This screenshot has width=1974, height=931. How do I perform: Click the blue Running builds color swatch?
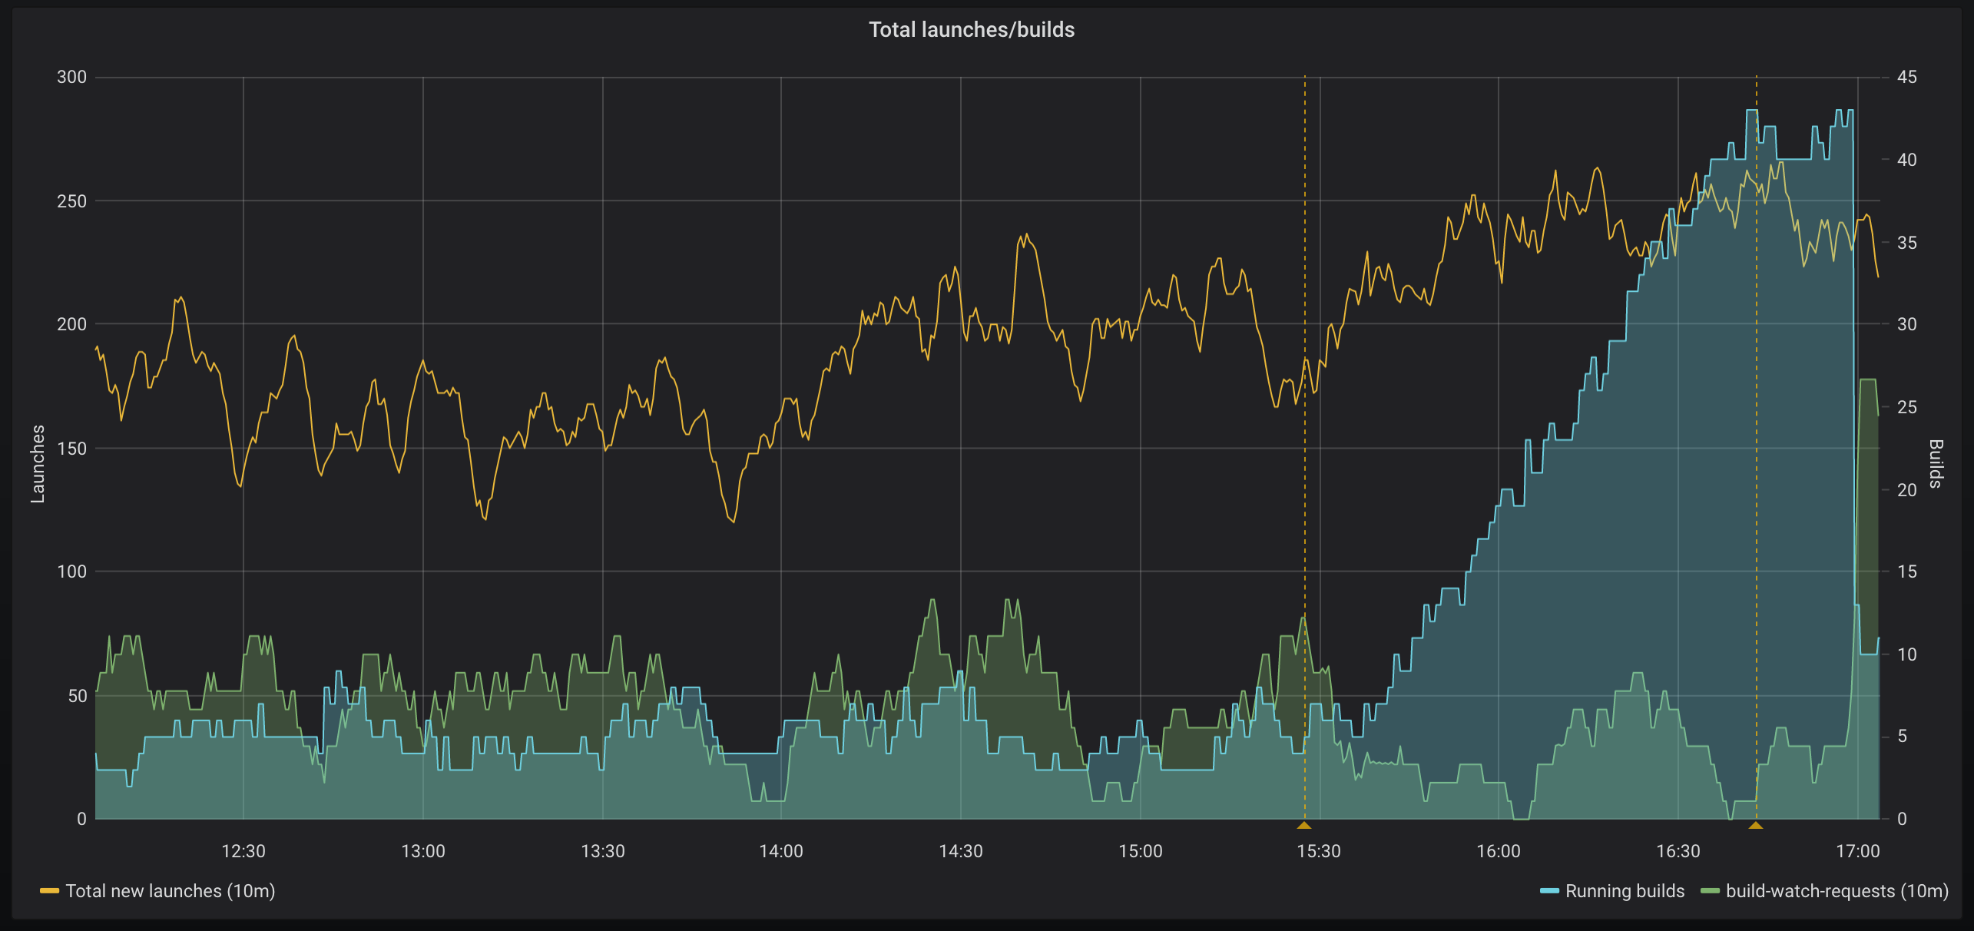1549,891
